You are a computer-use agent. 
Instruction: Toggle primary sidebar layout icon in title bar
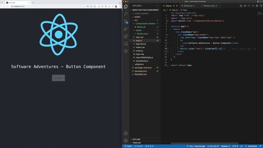(258, 1)
